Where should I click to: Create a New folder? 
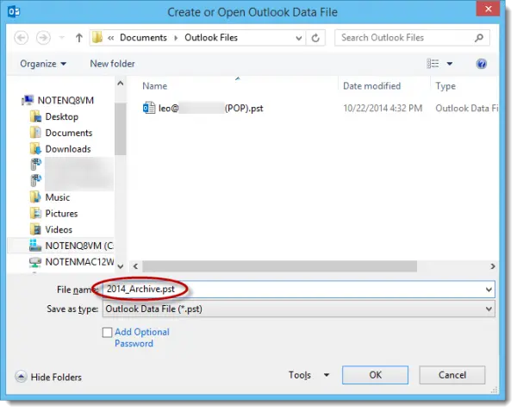[112, 64]
